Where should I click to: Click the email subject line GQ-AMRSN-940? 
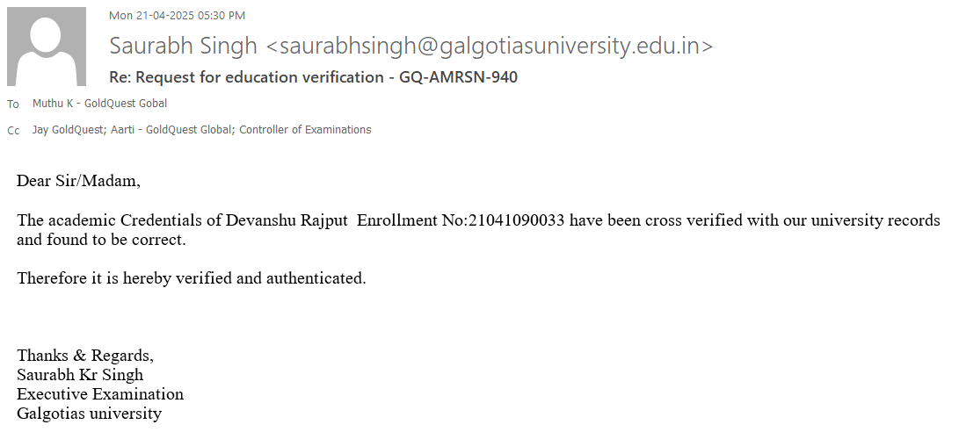point(313,77)
